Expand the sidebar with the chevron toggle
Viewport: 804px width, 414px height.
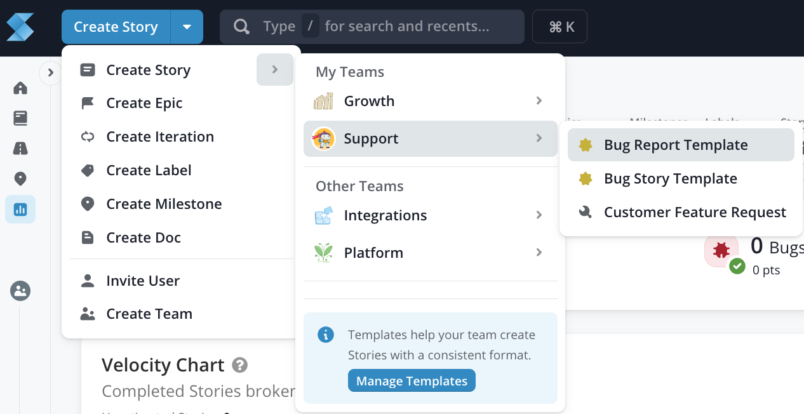coord(50,73)
